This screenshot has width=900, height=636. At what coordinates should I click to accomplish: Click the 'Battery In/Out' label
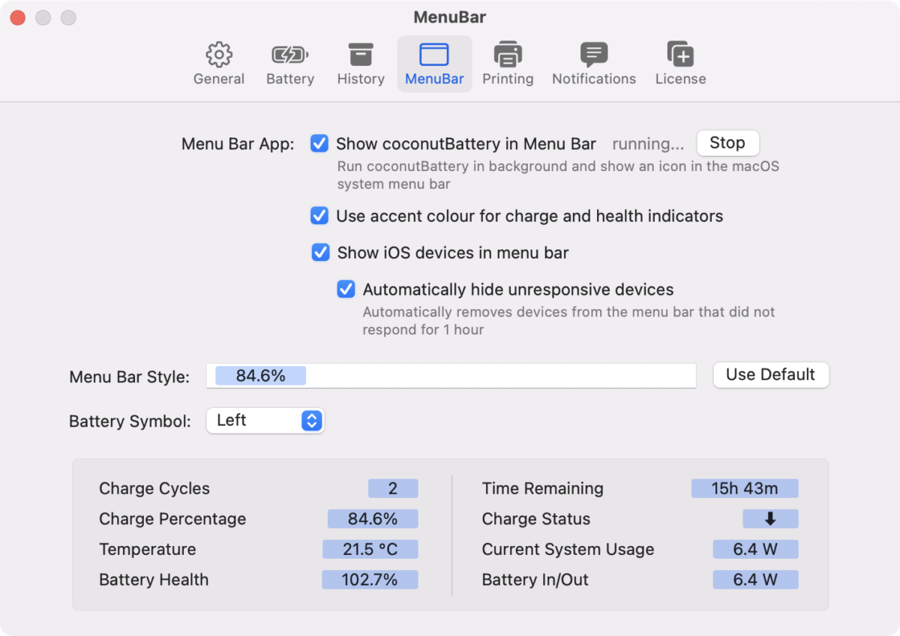point(535,580)
